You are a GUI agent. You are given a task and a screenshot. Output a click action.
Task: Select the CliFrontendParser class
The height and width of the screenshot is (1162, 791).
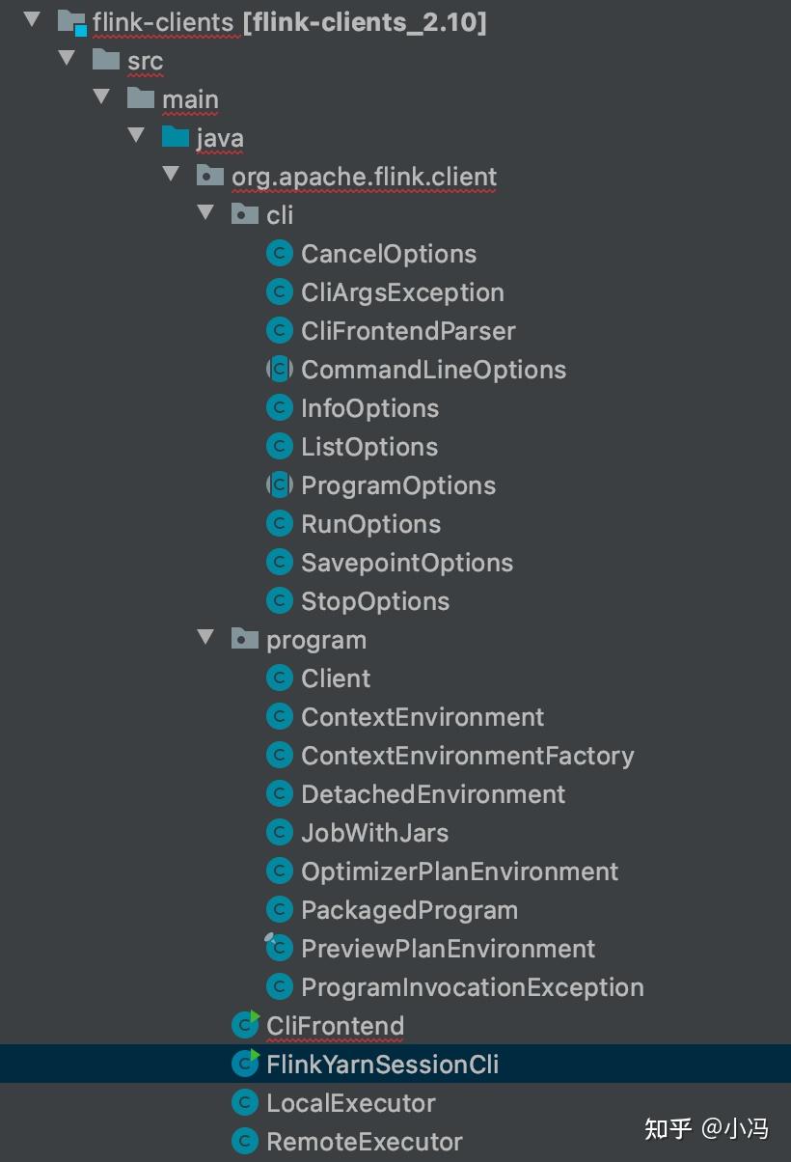(x=408, y=331)
